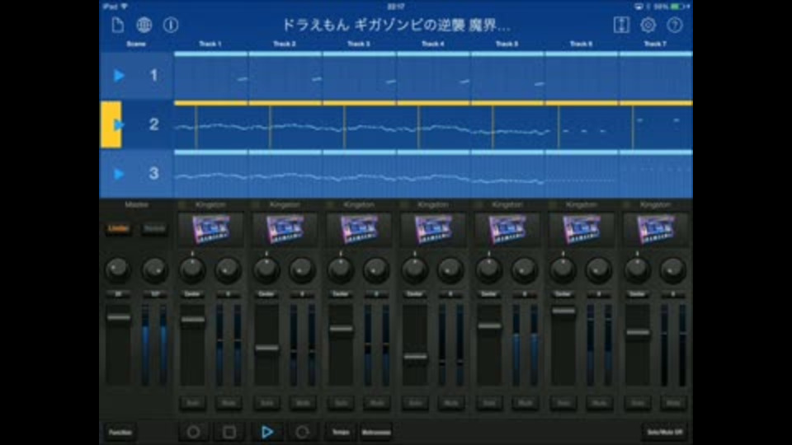The image size is (792, 445).
Task: Click the Track 1 pan knob
Action: click(192, 270)
